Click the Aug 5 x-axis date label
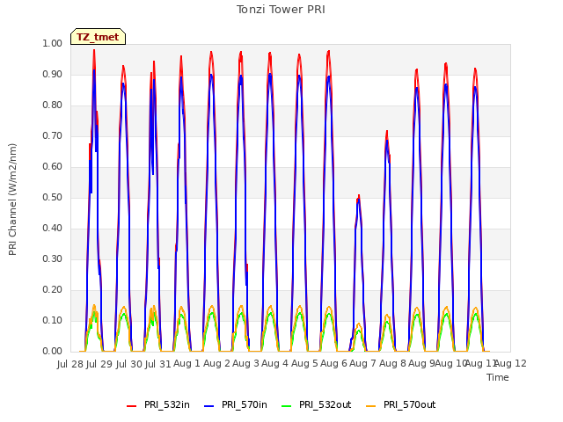Viewport: 563px width, 422px height. tap(304, 364)
